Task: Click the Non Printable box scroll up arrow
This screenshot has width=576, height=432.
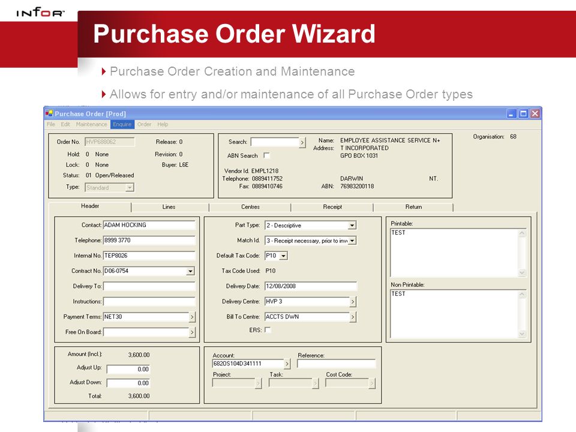Action: click(522, 294)
